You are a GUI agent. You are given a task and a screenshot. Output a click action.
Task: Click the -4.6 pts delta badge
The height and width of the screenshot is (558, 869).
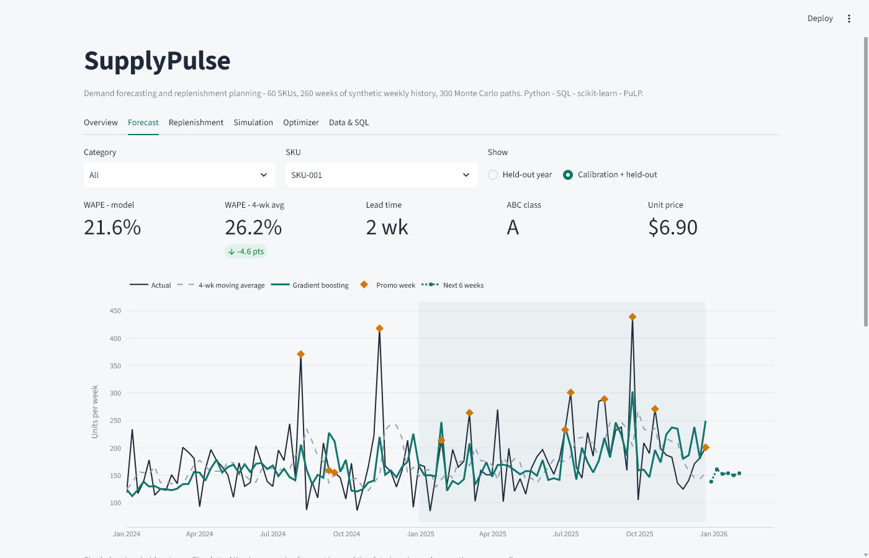pos(246,252)
